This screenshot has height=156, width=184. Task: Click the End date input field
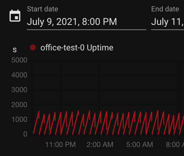tap(167, 22)
